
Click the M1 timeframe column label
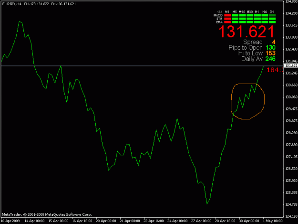(x=227, y=12)
